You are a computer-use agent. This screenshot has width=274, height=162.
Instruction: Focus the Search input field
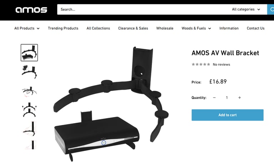pyautogui.click(x=143, y=9)
